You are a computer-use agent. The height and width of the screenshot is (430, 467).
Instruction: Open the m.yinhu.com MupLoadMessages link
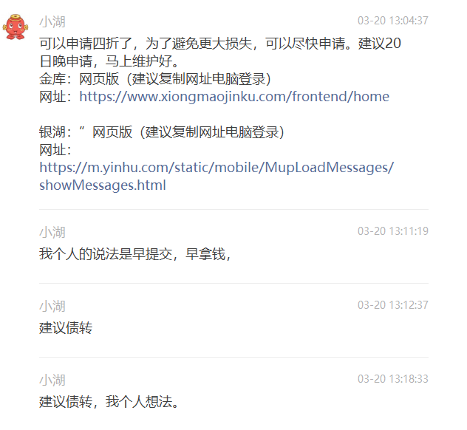click(x=217, y=168)
